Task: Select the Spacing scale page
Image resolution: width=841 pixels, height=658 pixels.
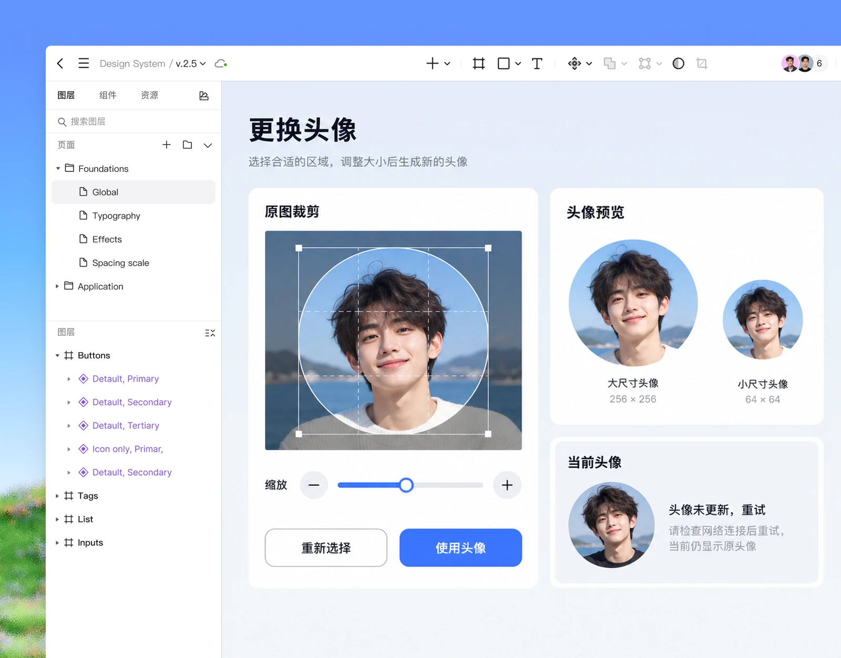Action: coord(134,263)
